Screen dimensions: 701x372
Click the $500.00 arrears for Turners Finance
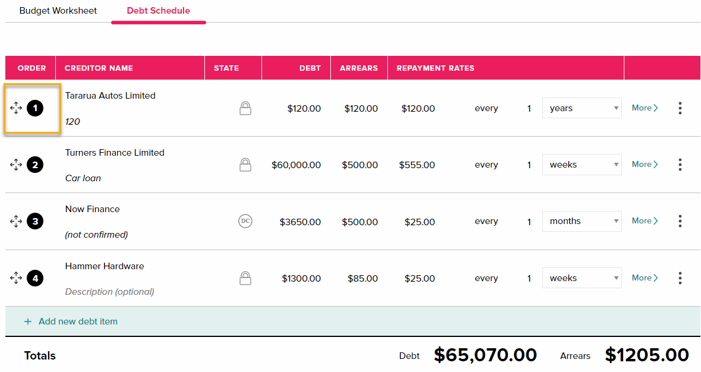pyautogui.click(x=360, y=165)
